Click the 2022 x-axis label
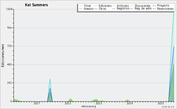The image size is (177, 109). tap(68, 103)
